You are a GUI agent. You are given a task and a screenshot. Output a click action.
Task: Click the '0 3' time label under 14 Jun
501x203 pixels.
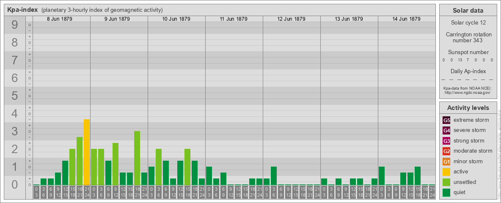(382, 192)
